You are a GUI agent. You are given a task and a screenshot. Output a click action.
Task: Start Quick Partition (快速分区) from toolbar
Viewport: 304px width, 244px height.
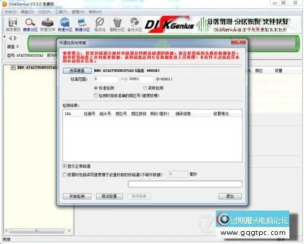click(65, 24)
